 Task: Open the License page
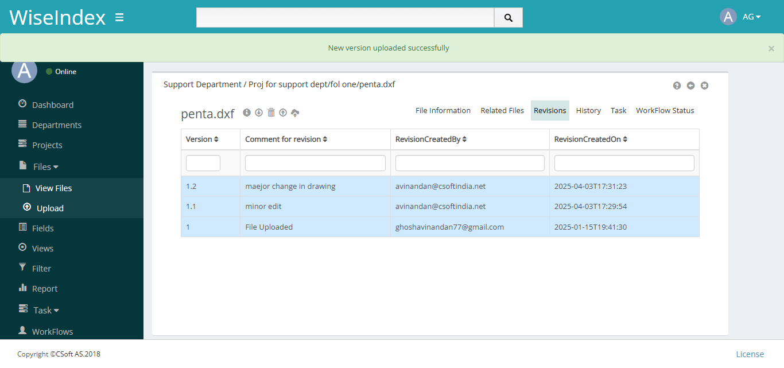coord(750,354)
